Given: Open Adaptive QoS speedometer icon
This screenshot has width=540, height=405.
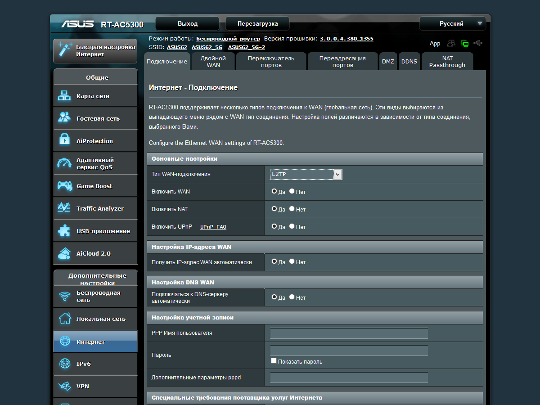Looking at the screenshot, I should pyautogui.click(x=64, y=163).
